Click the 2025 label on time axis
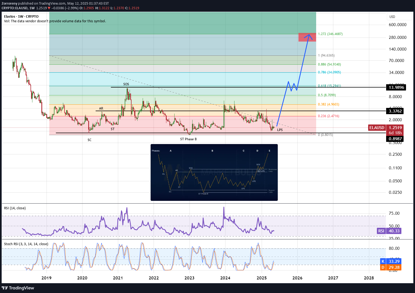 [x=262, y=278]
